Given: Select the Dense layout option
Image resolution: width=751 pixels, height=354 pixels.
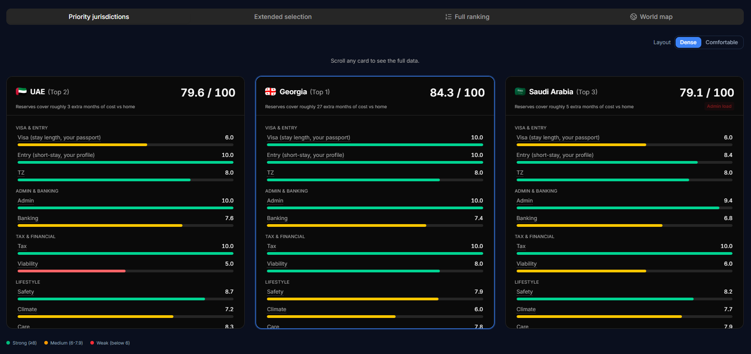Looking at the screenshot, I should tap(688, 42).
